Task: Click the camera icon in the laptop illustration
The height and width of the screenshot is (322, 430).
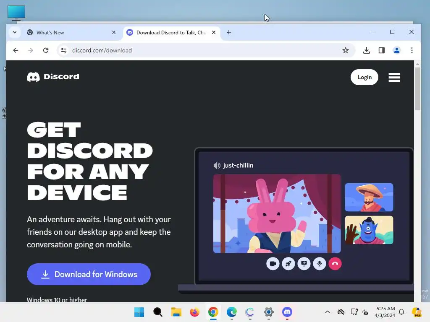Action: click(273, 264)
